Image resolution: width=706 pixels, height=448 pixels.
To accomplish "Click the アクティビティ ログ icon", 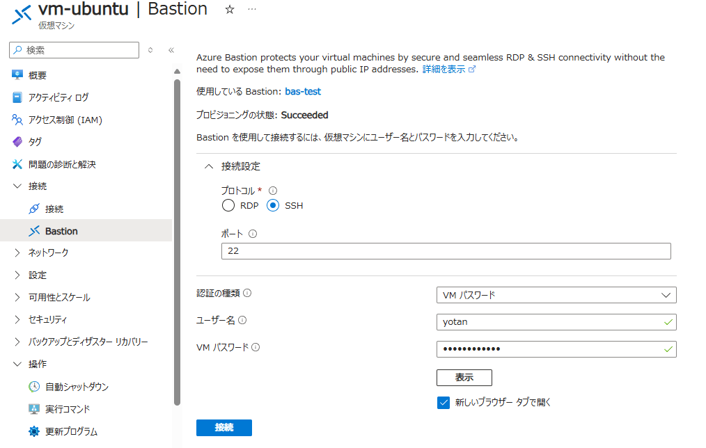I will point(17,97).
